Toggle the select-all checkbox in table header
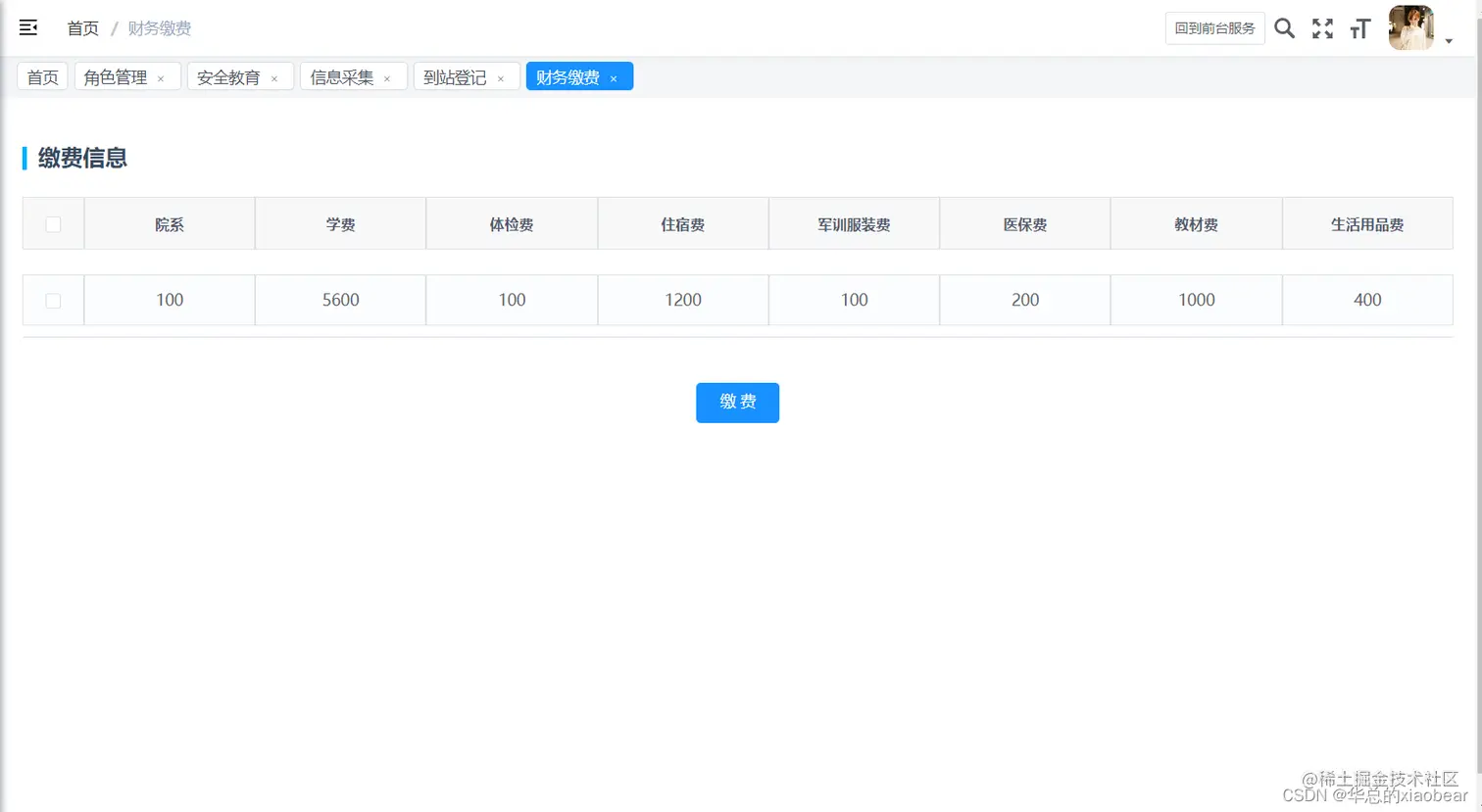The height and width of the screenshot is (812, 1482). tap(53, 223)
